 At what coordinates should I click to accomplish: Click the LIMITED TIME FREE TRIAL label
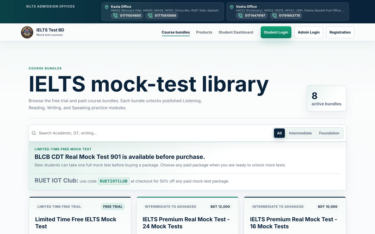click(x=59, y=207)
